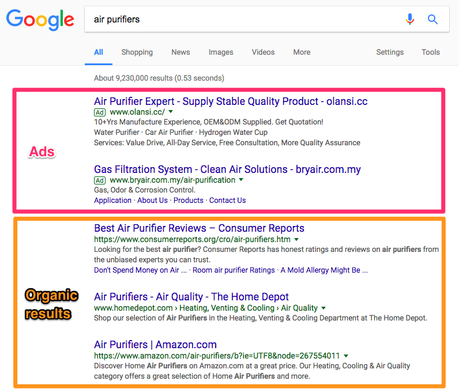Screen dimensions: 459x392
Task: Click the Ad badge beside www.olansi.cc
Action: [100, 112]
